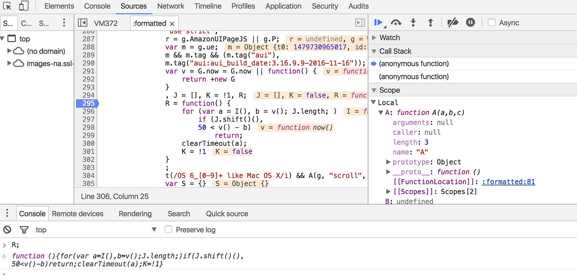Open the Application panel
577x275 pixels.
click(x=283, y=6)
